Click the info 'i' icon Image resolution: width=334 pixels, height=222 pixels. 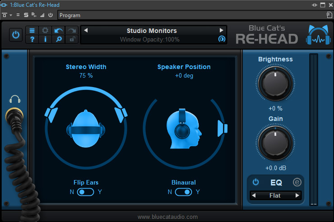pos(46,40)
